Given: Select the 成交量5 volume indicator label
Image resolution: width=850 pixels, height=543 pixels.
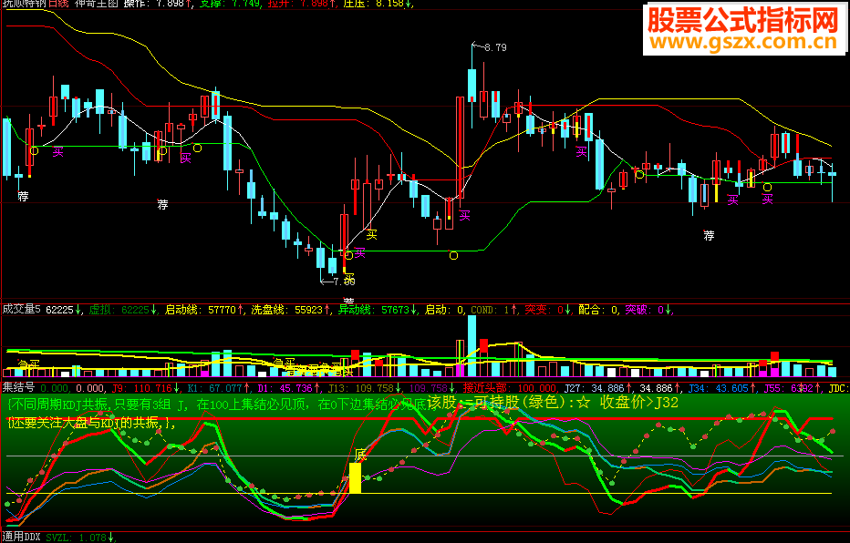Looking at the screenshot, I should pyautogui.click(x=21, y=310).
